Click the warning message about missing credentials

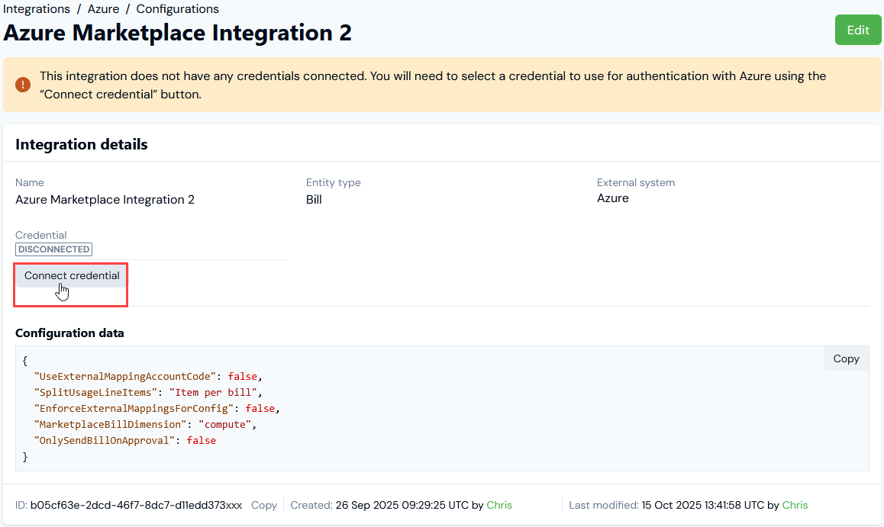tap(433, 85)
